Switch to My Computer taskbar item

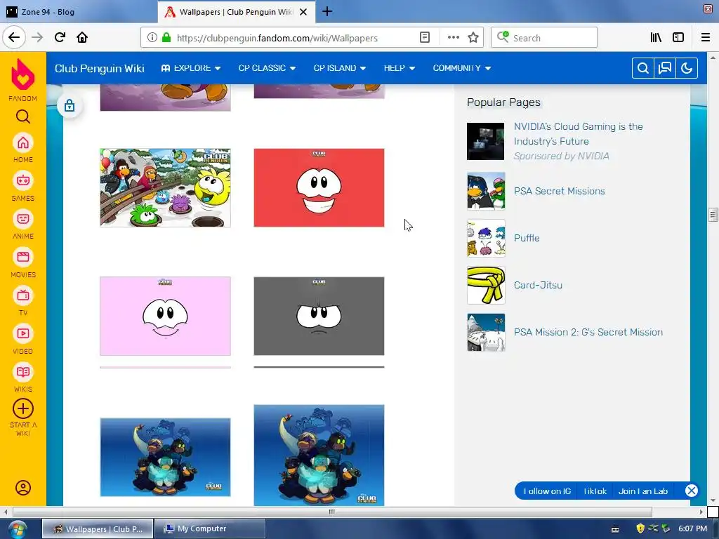click(x=209, y=528)
